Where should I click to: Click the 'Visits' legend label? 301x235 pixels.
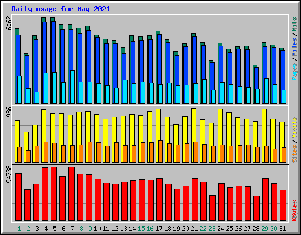[295, 127]
